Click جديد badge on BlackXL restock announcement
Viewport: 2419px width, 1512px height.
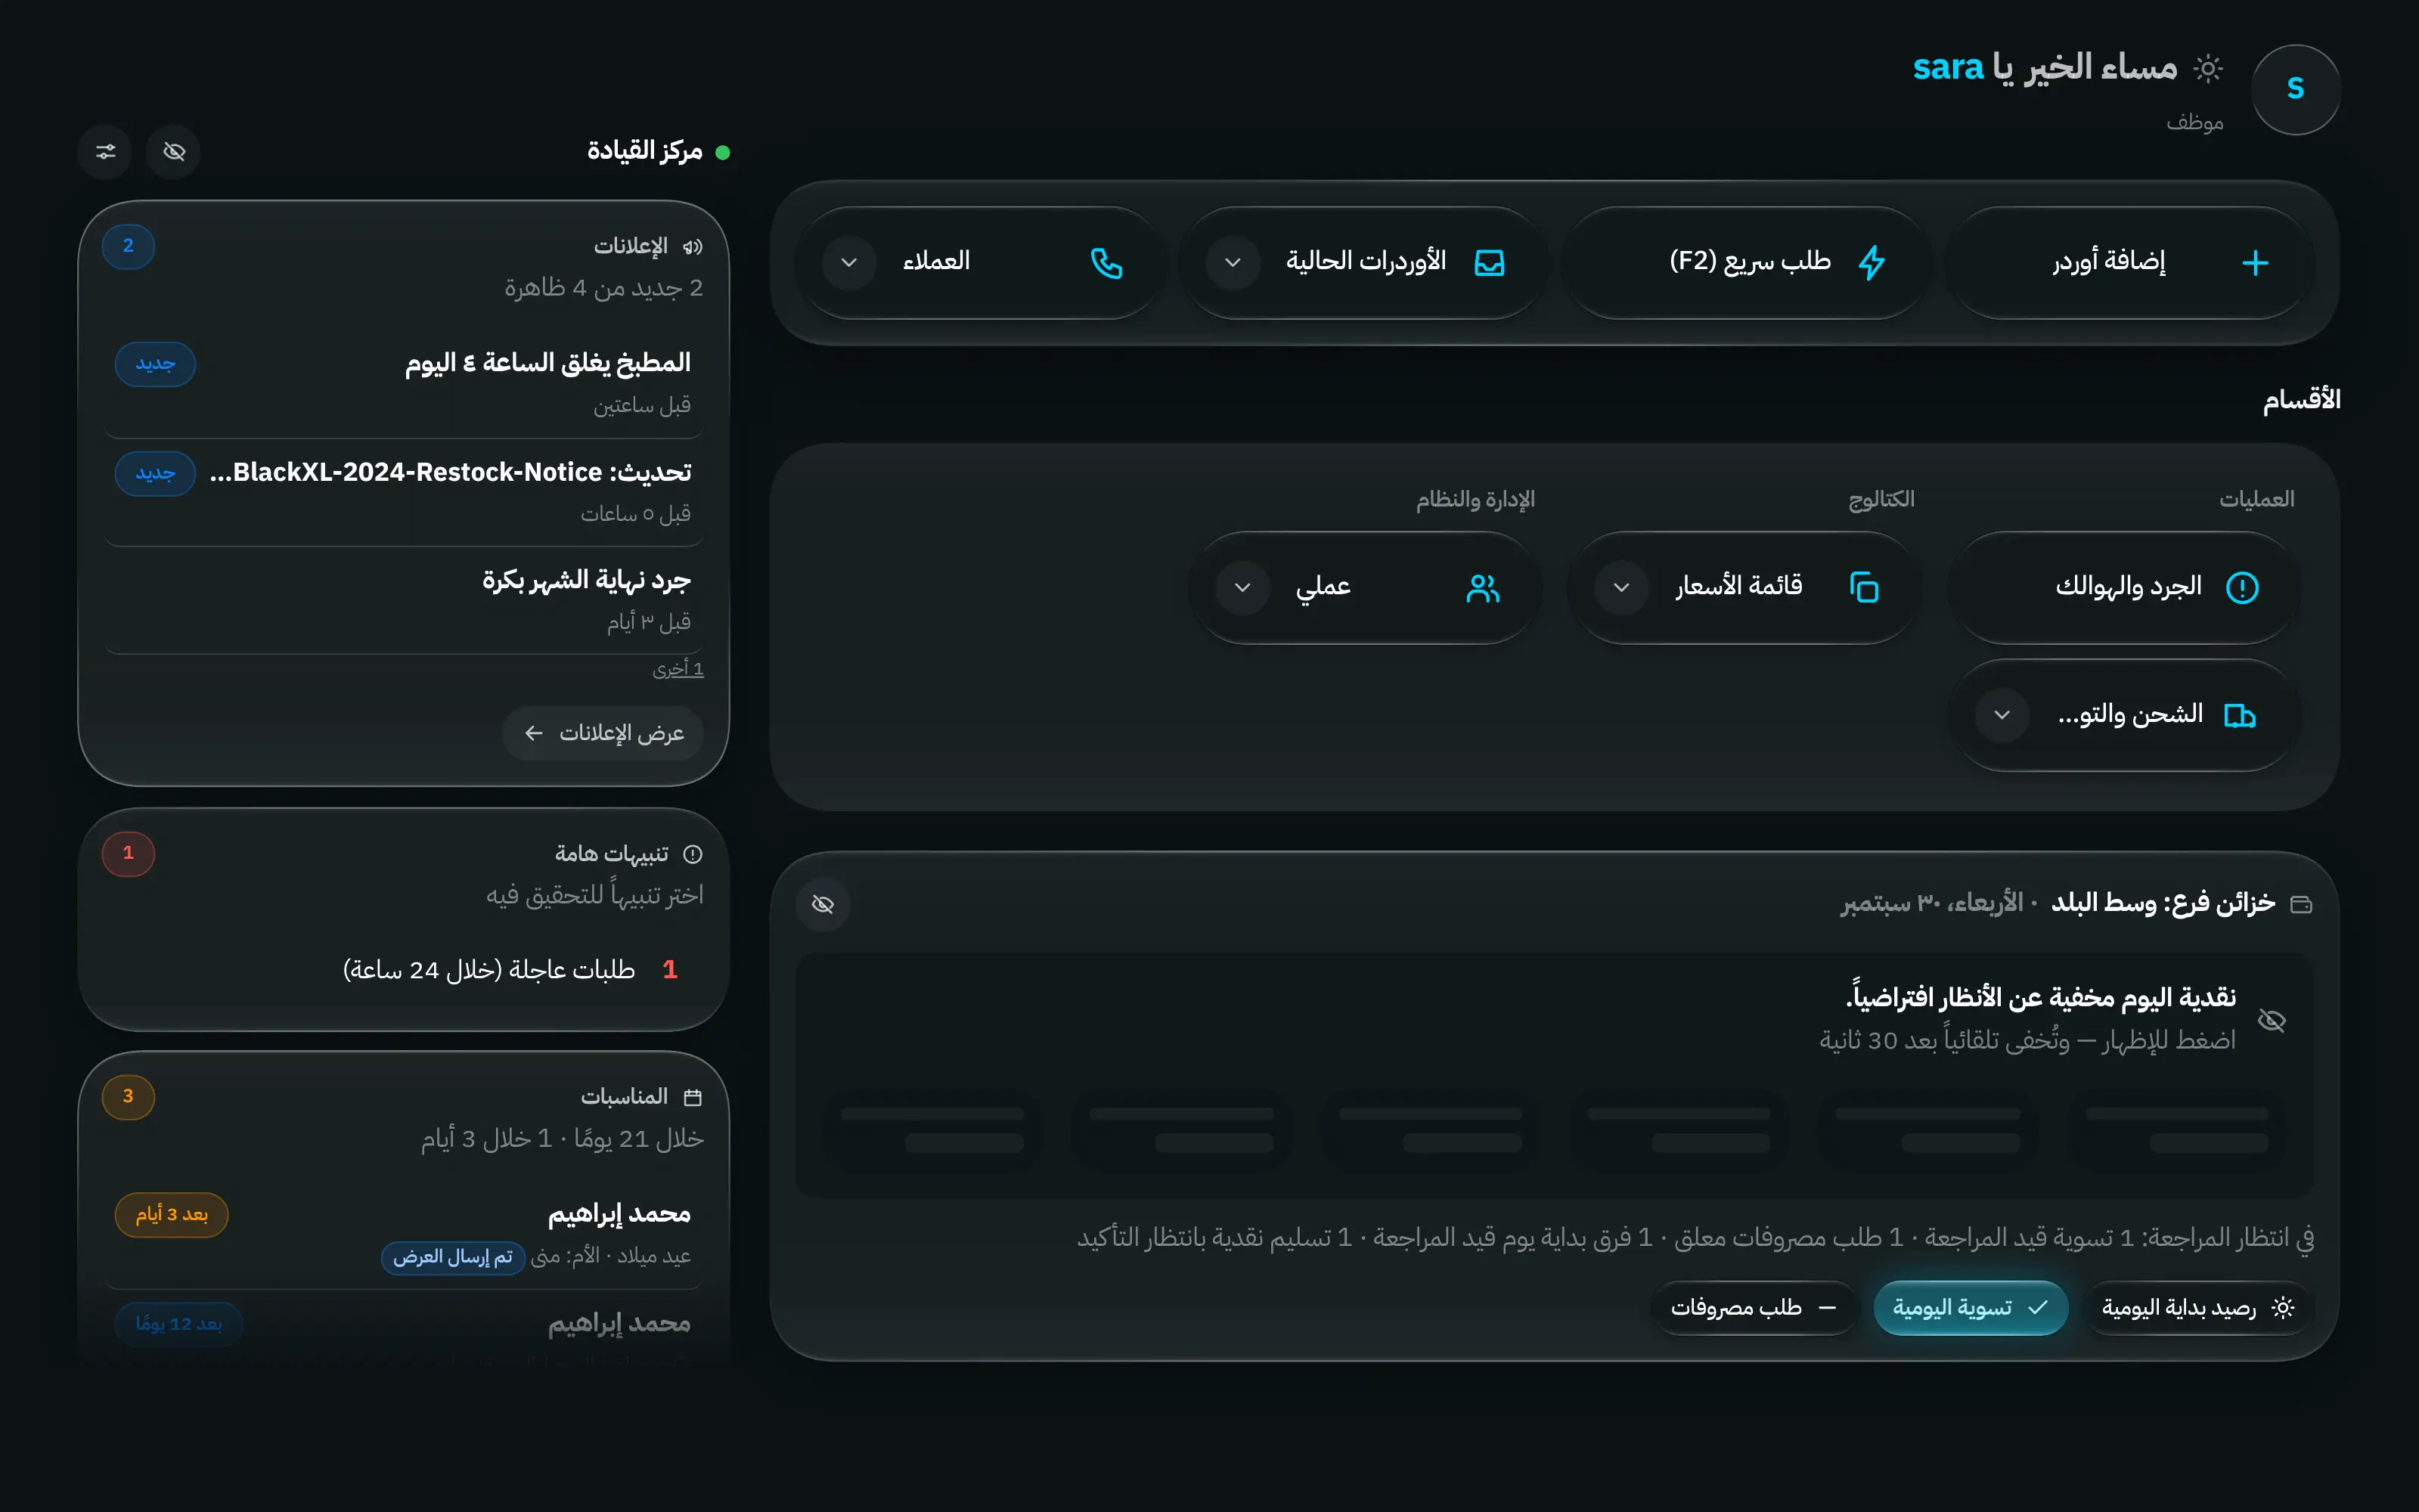tap(155, 473)
